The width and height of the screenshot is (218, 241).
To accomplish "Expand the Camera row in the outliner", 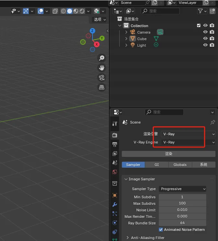I will tap(126, 32).
